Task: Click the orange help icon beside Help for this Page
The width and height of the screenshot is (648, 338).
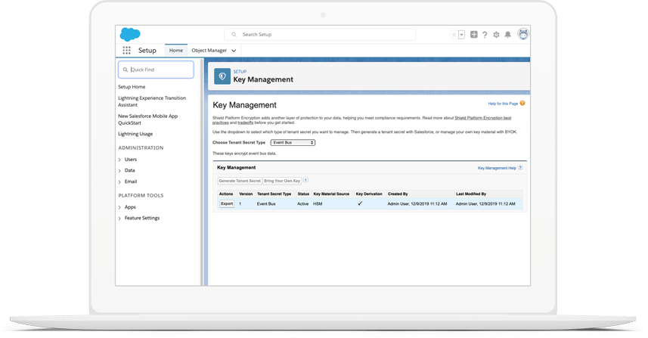Action: pos(522,104)
